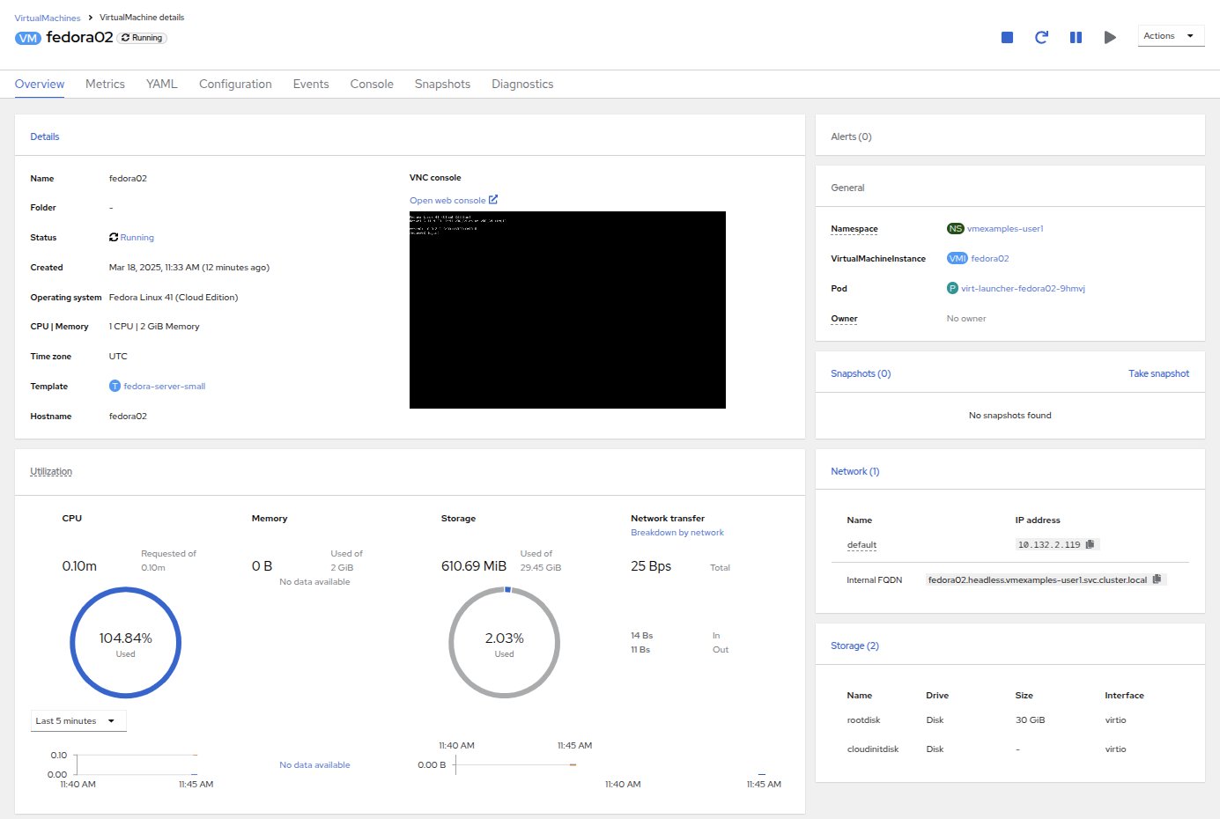Image resolution: width=1220 pixels, height=819 pixels.
Task: Click the external link icon beside Open web console
Action: point(493,200)
